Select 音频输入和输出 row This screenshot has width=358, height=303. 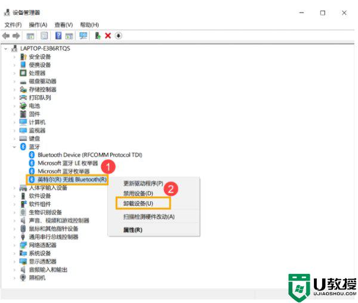48,270
